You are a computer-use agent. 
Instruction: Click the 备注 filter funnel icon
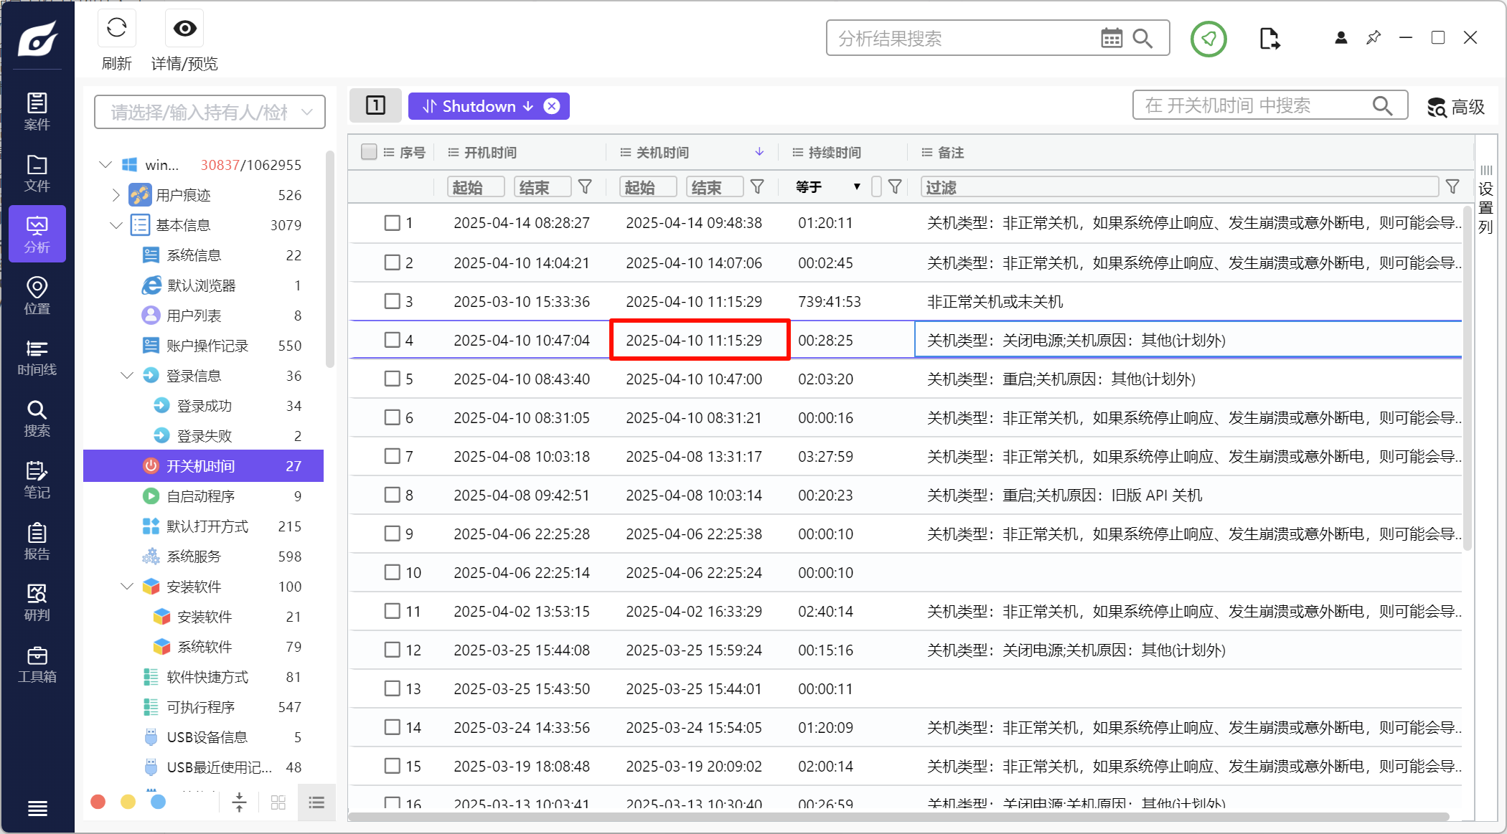click(x=1452, y=187)
